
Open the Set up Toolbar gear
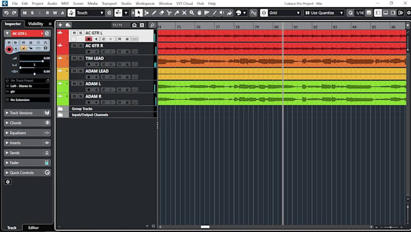[x=409, y=13]
